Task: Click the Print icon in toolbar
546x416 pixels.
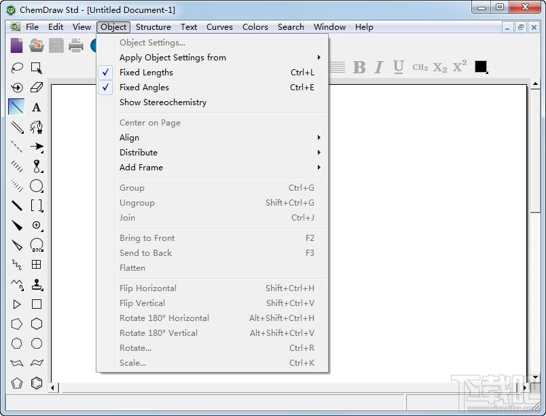Action: 76,45
